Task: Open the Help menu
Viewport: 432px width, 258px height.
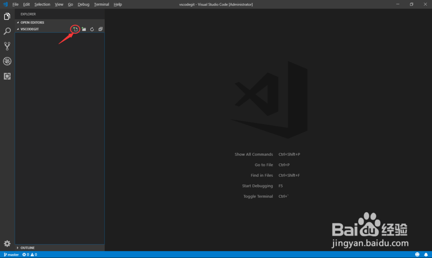Action: pos(118,4)
